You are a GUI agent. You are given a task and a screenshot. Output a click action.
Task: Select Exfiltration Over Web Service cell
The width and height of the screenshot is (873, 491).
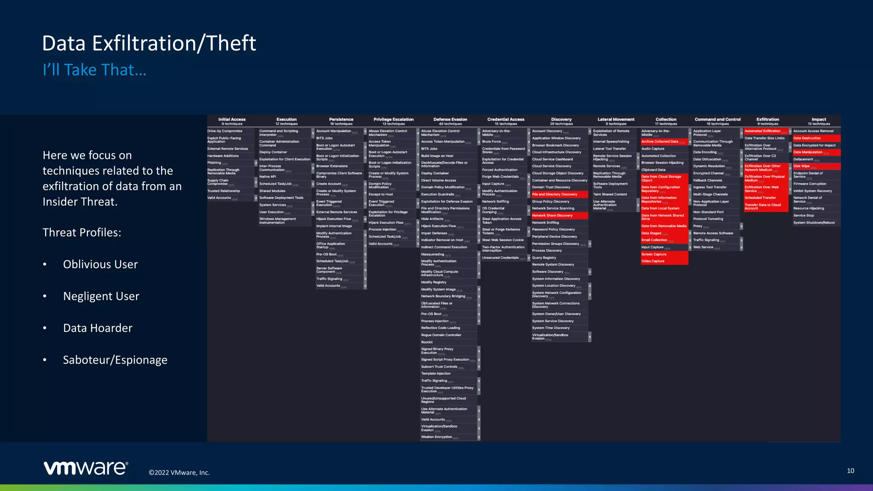(x=766, y=189)
